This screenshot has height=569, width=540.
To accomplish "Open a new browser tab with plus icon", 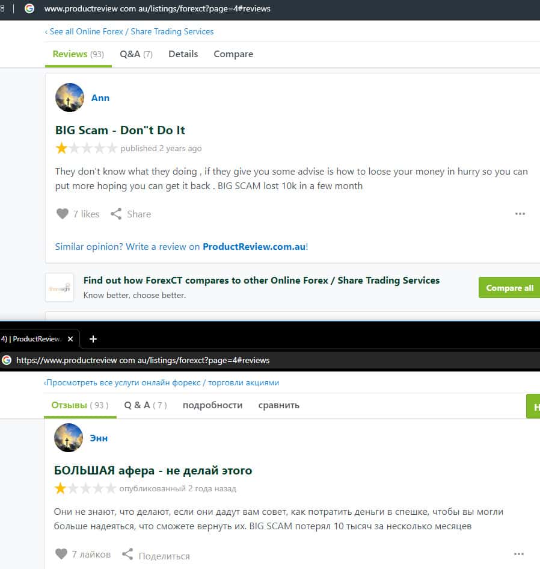I will 93,339.
